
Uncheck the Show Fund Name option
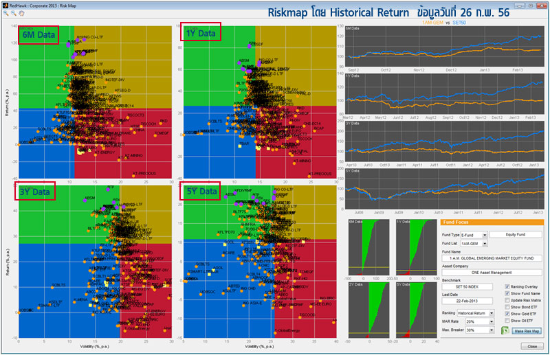tap(508, 295)
